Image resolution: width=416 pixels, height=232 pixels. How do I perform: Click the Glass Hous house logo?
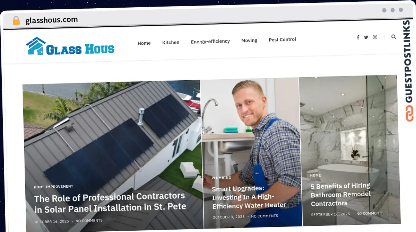(70, 46)
